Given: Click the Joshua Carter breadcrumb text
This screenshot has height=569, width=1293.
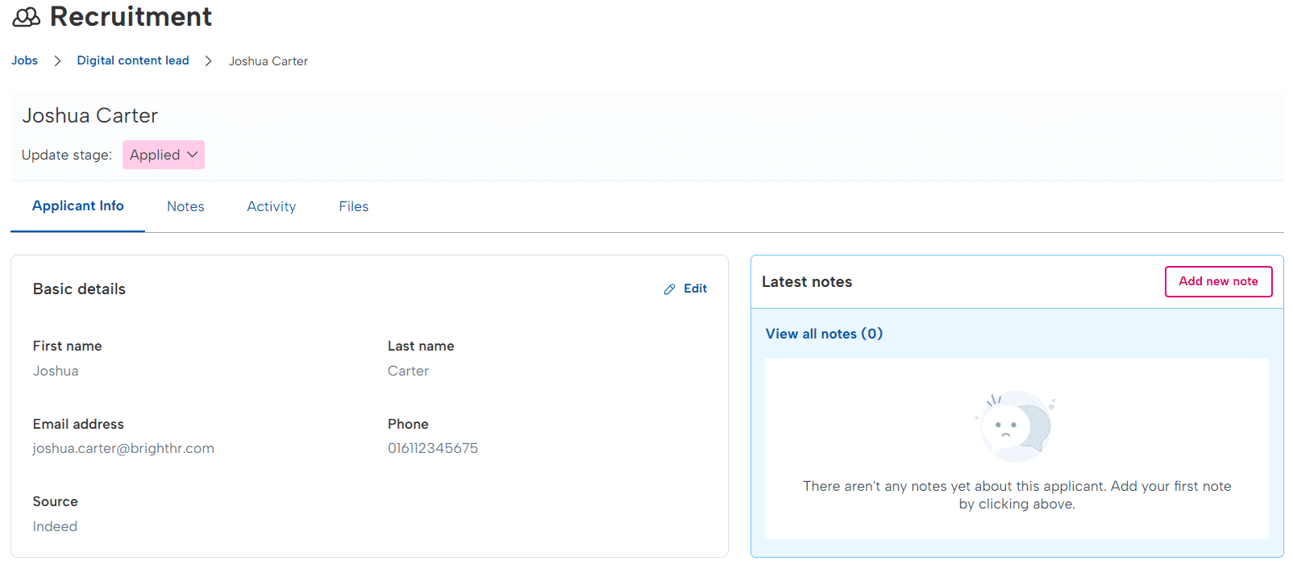Looking at the screenshot, I should (x=268, y=61).
